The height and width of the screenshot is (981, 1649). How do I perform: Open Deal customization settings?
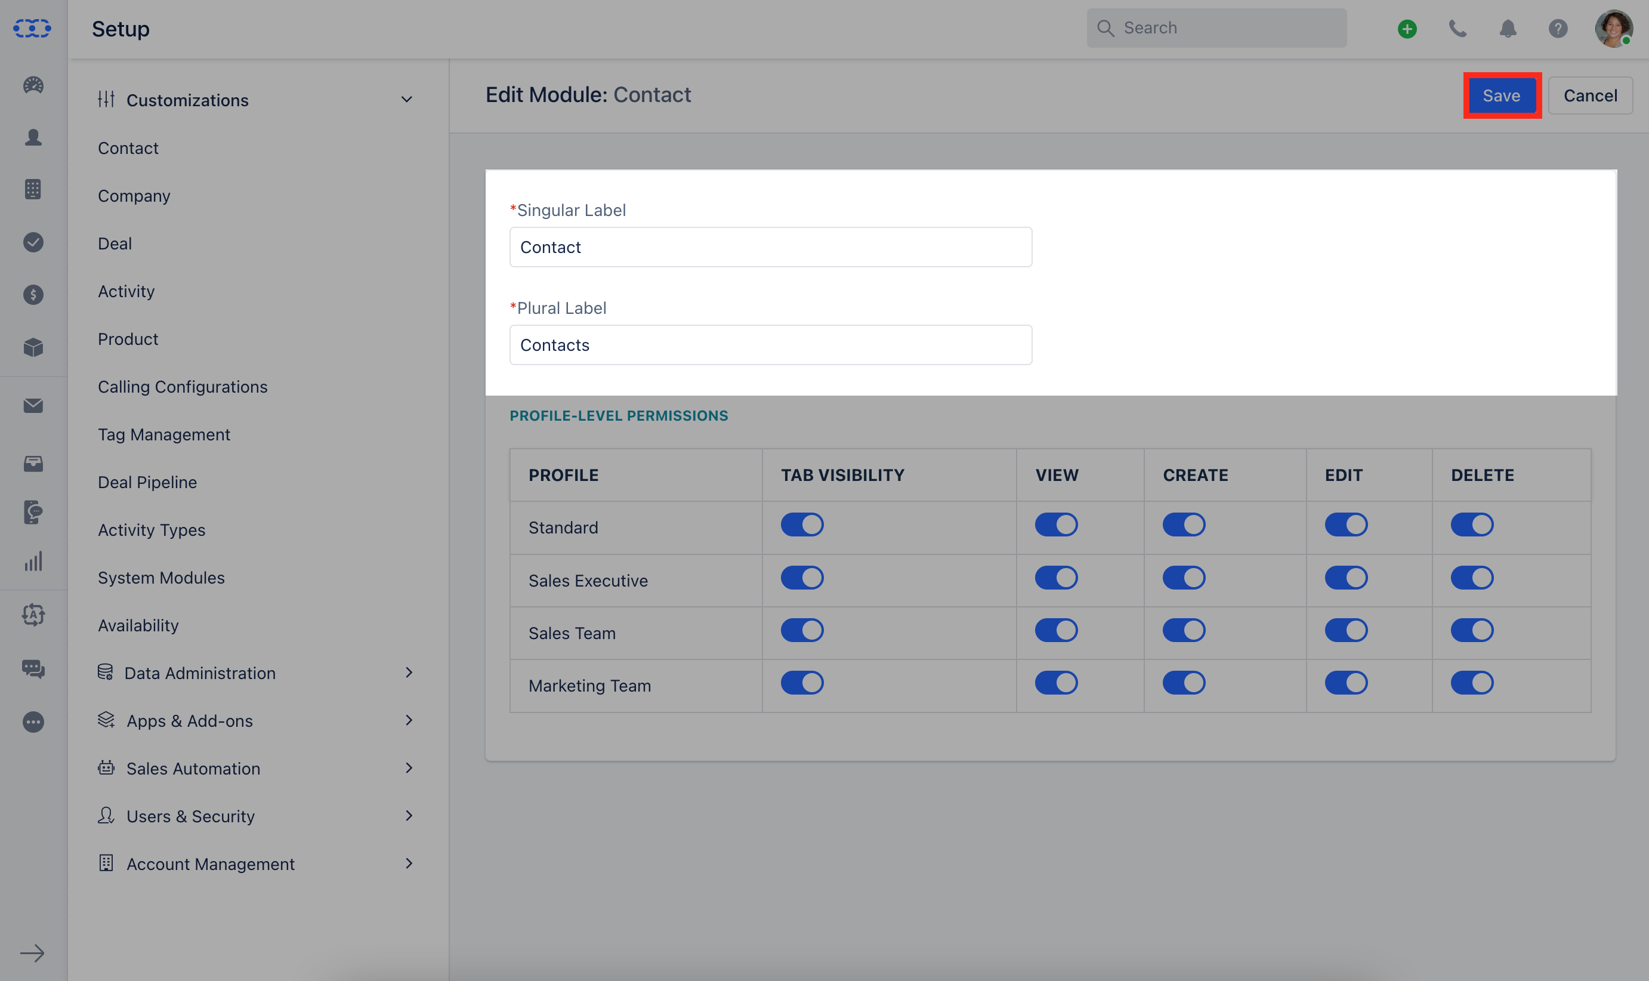click(115, 243)
